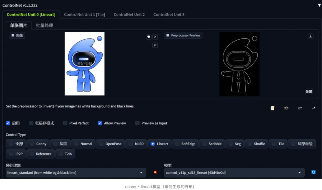The height and width of the screenshot is (190, 322).
Task: Select OpenPose control type
Action: click(x=110, y=144)
